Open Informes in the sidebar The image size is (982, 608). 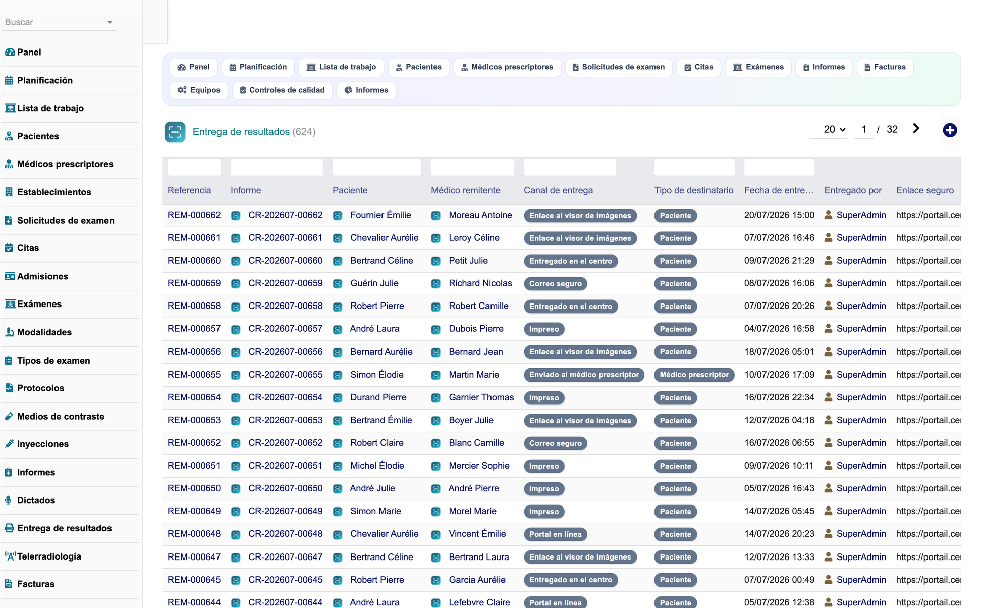[36, 472]
